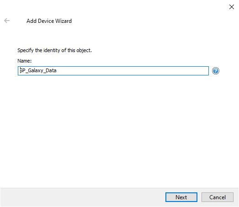Proceed with the Next button
This screenshot has height=207, width=239.
(x=181, y=197)
